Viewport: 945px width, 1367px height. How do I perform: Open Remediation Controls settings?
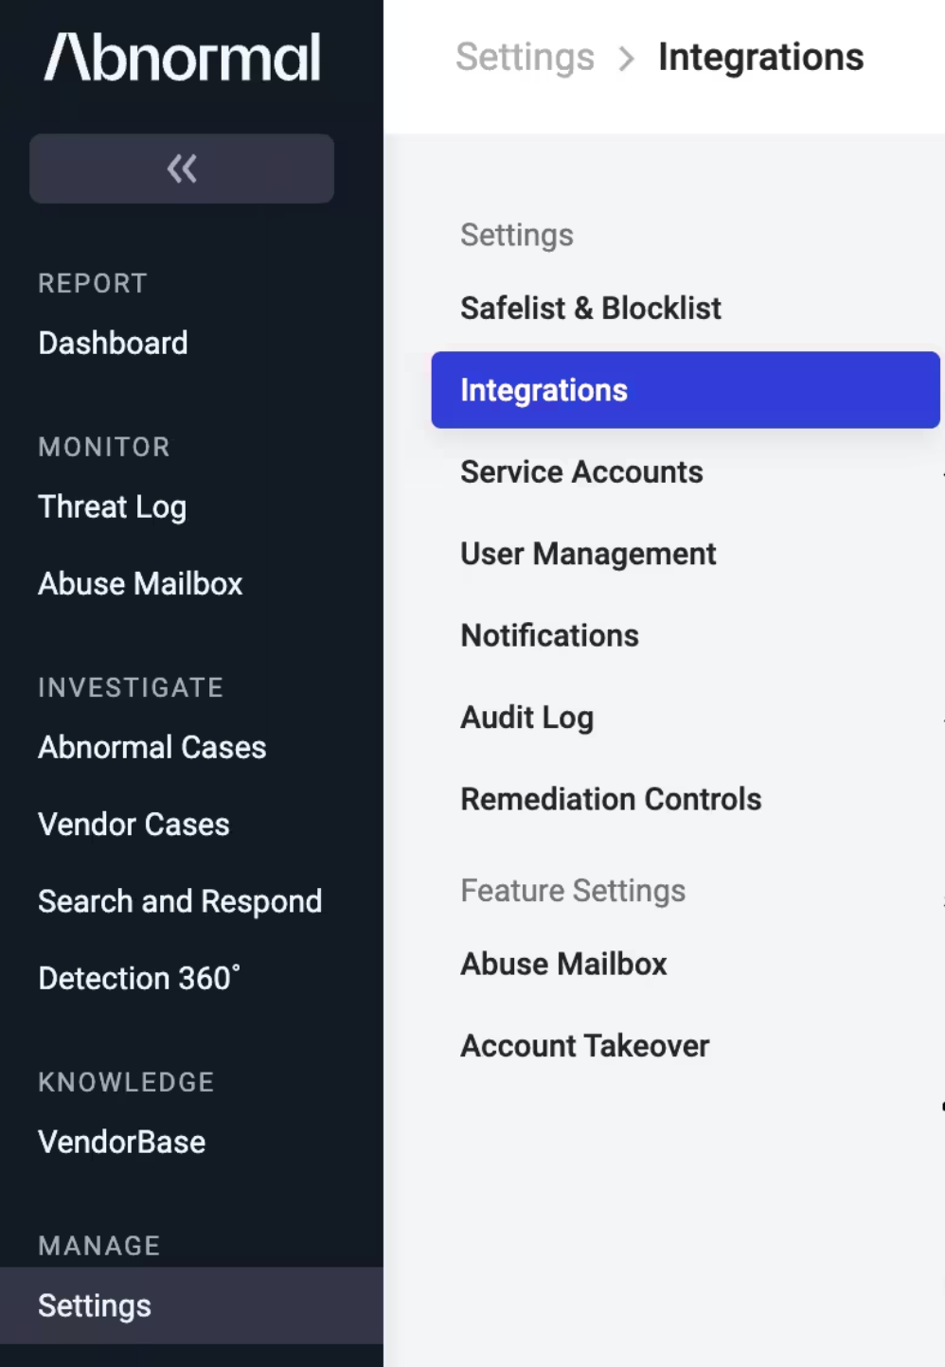coord(611,799)
